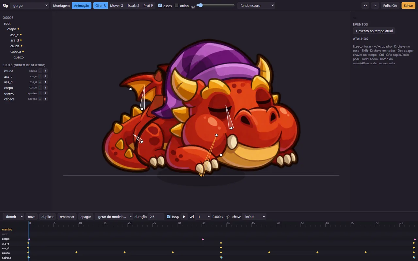Toggle the ossos checkbox
Screen dimensions: 418x261
[x=160, y=6]
